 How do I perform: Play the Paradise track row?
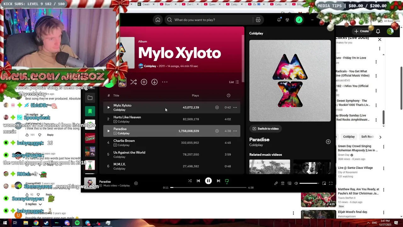coord(108,131)
